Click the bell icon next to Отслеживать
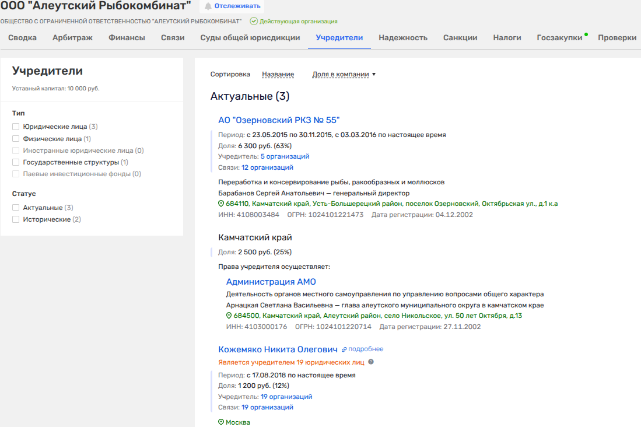 (x=208, y=6)
